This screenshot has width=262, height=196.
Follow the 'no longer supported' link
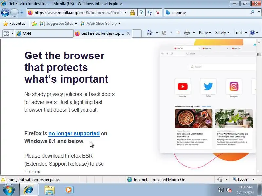pyautogui.click(x=74, y=134)
